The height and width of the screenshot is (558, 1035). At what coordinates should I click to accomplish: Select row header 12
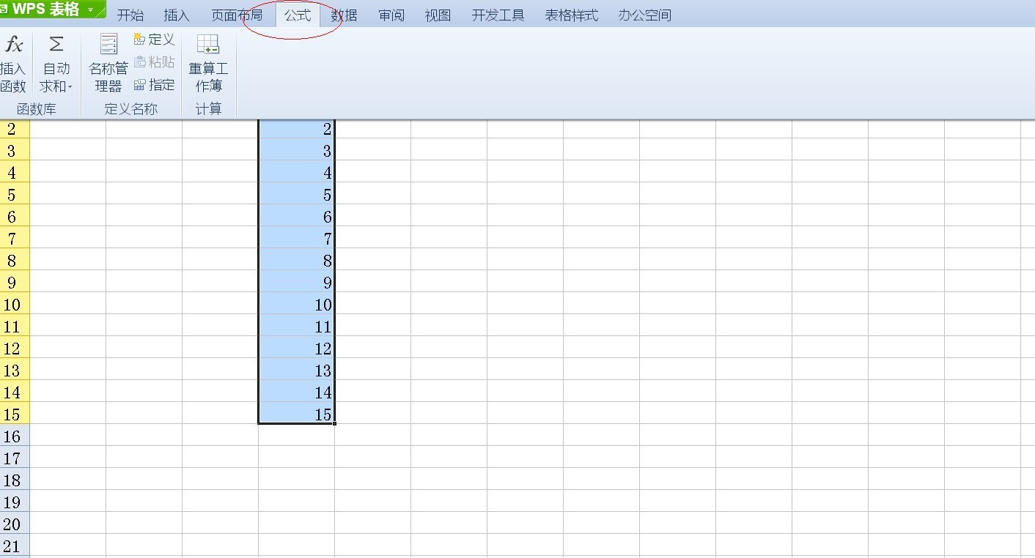[15, 348]
